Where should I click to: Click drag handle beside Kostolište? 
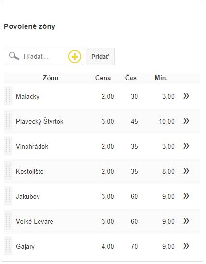pos(8,171)
